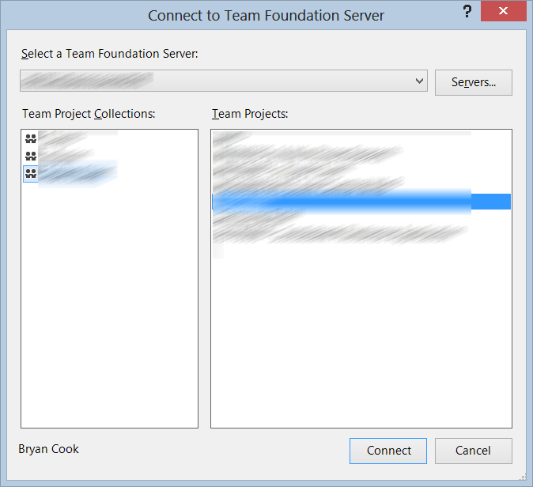The width and height of the screenshot is (533, 487).
Task: Select the second team project collection icon
Action: [31, 156]
